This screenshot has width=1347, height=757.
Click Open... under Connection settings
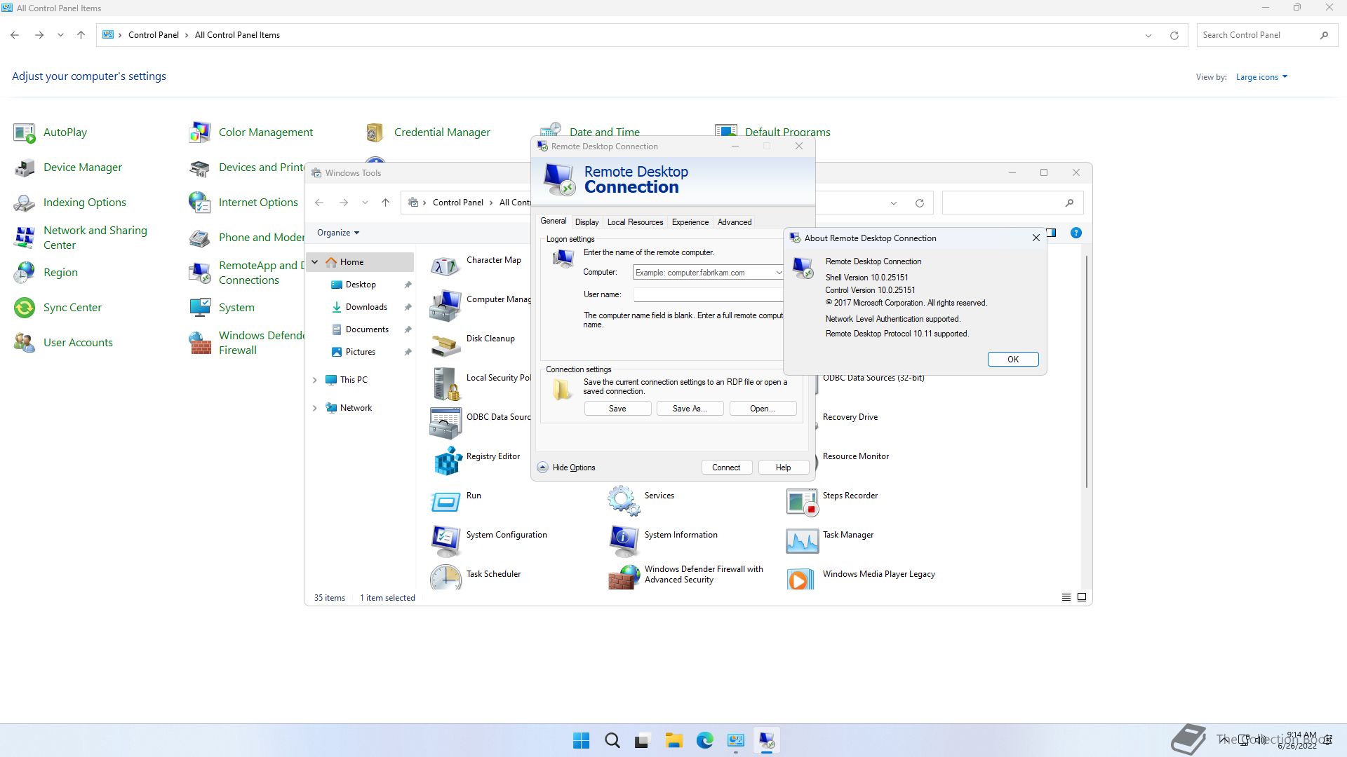pos(763,409)
